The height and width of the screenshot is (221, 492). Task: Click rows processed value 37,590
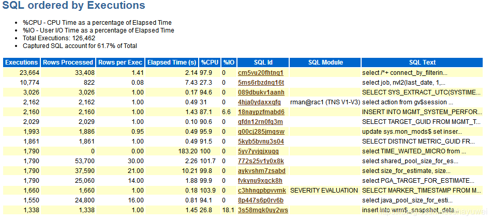click(x=84, y=170)
